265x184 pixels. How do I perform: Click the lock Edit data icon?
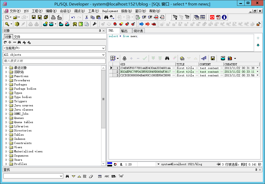(124, 58)
